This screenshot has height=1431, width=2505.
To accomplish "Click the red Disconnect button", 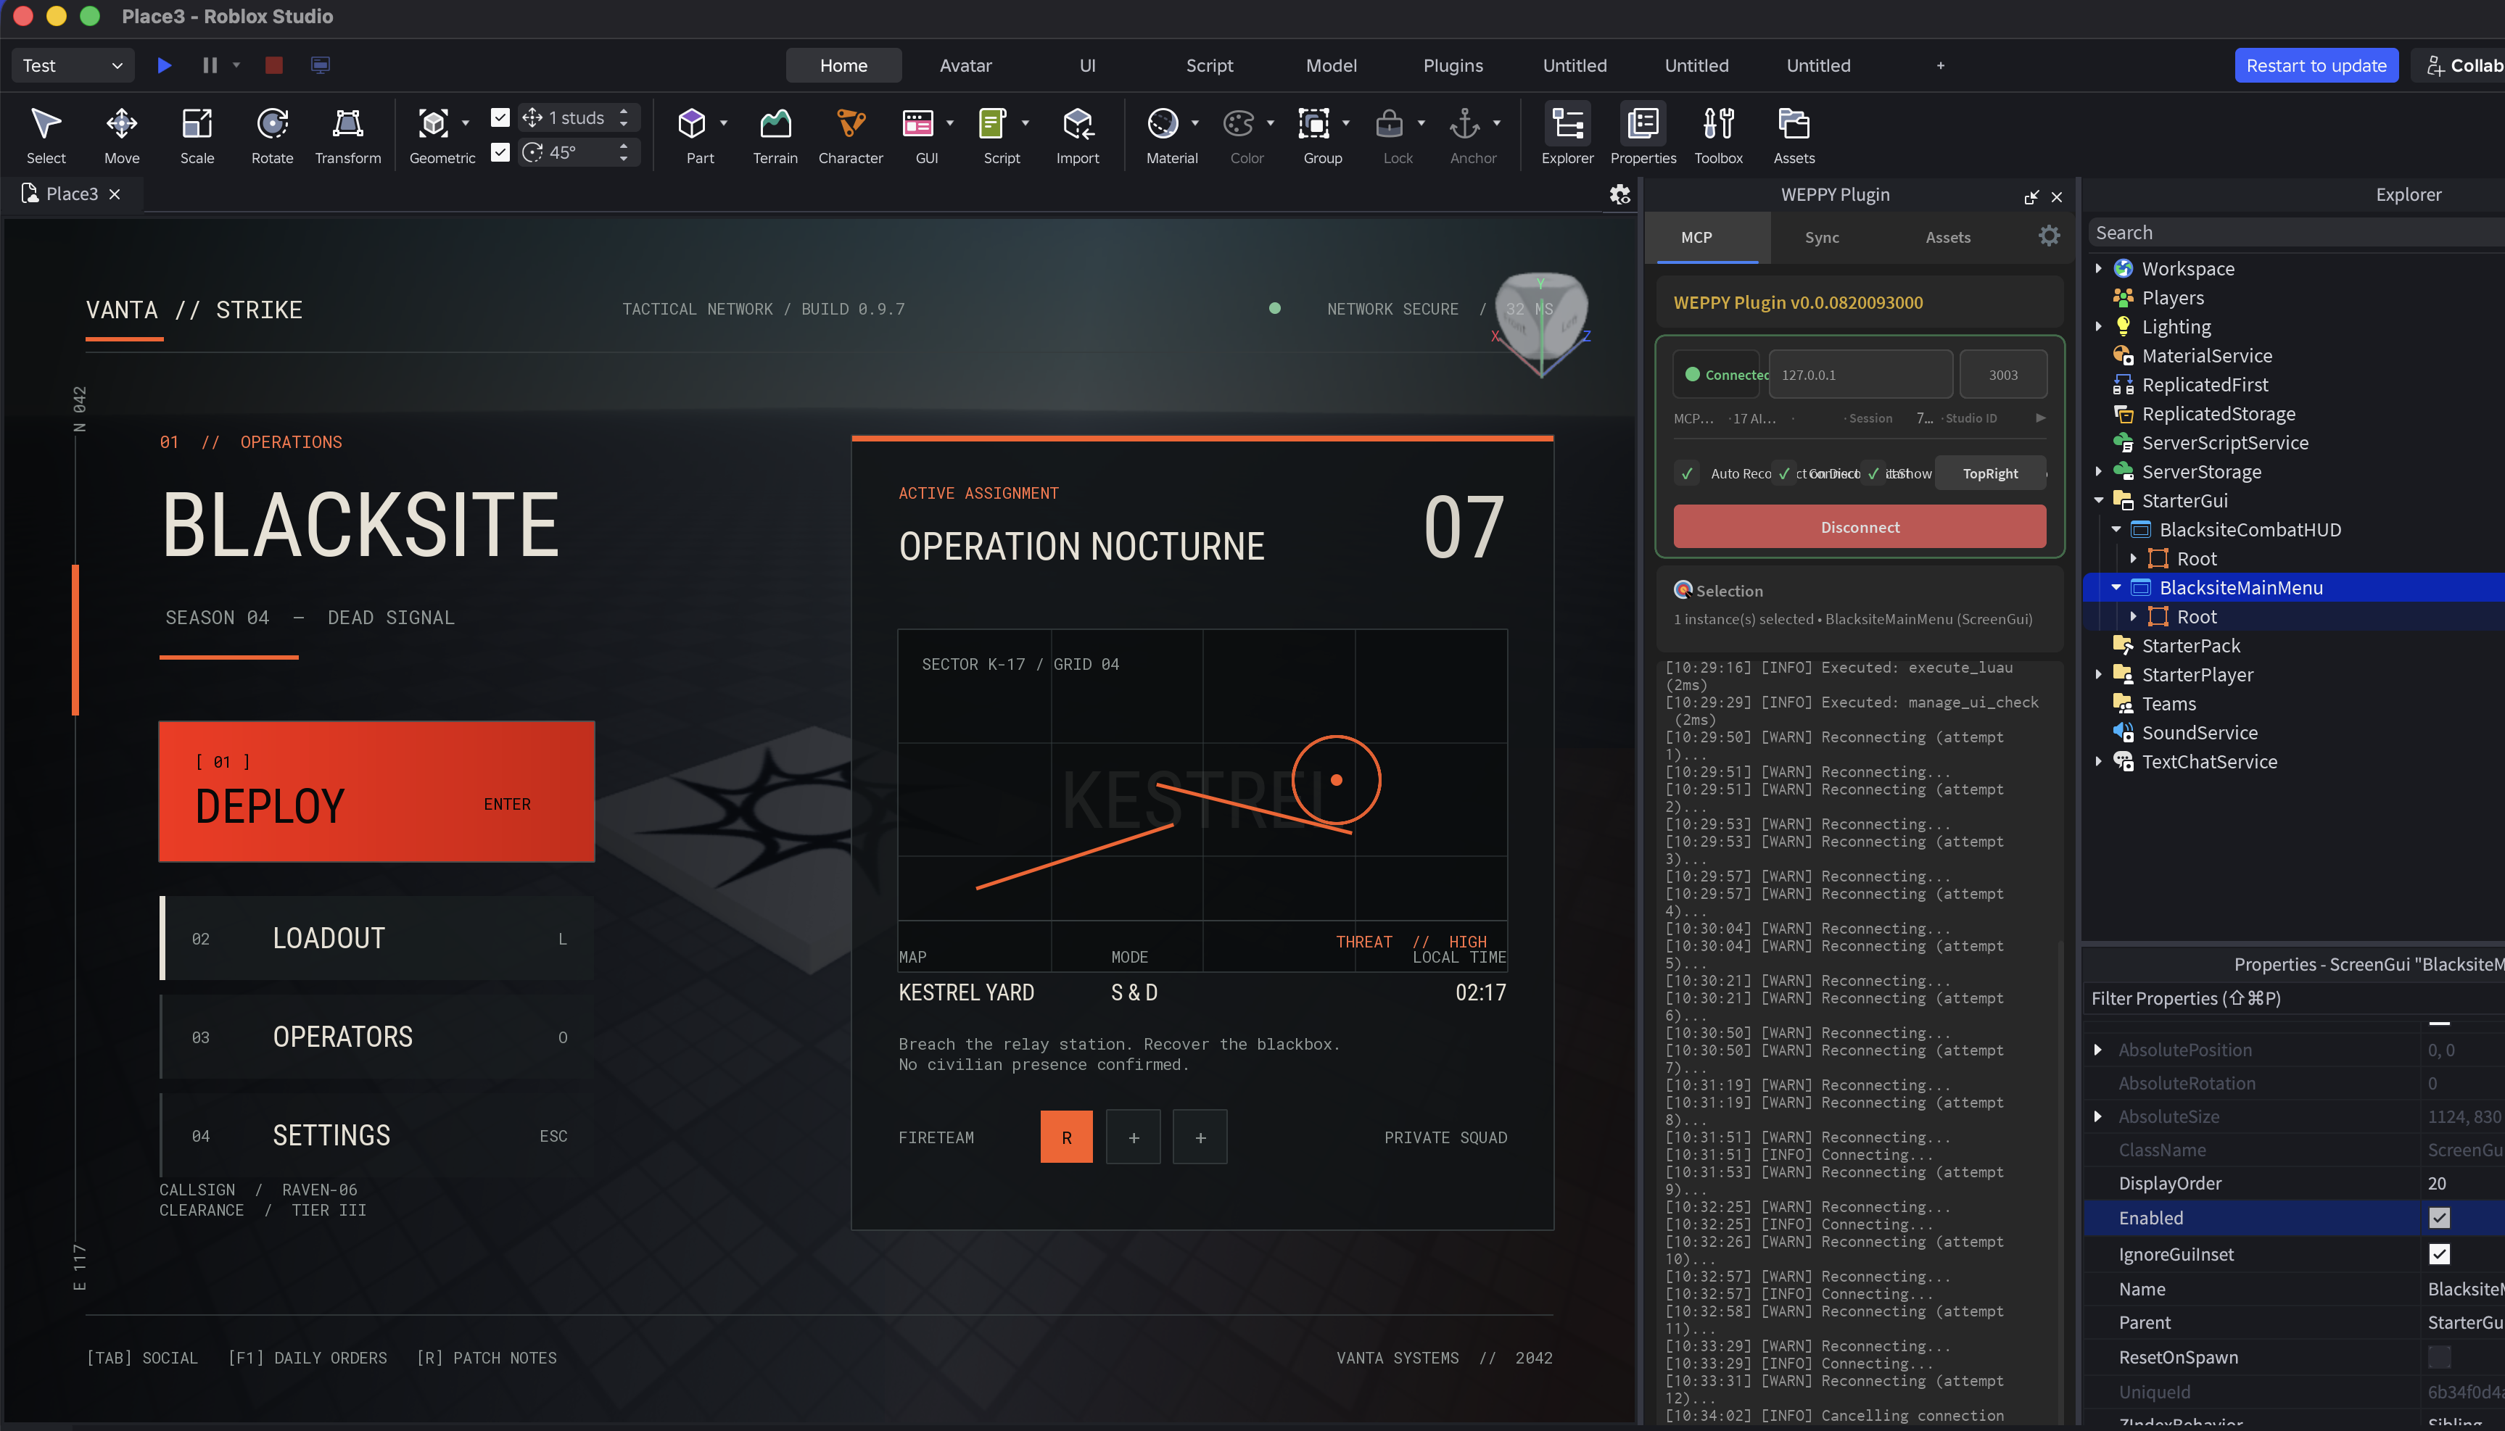I will [x=1860, y=527].
